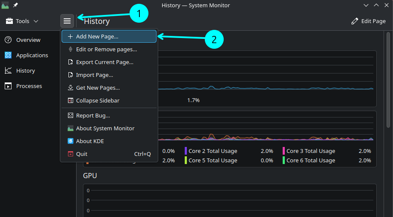393x217 pixels.
Task: Open the Overview page label in sidebar
Action: (28, 40)
